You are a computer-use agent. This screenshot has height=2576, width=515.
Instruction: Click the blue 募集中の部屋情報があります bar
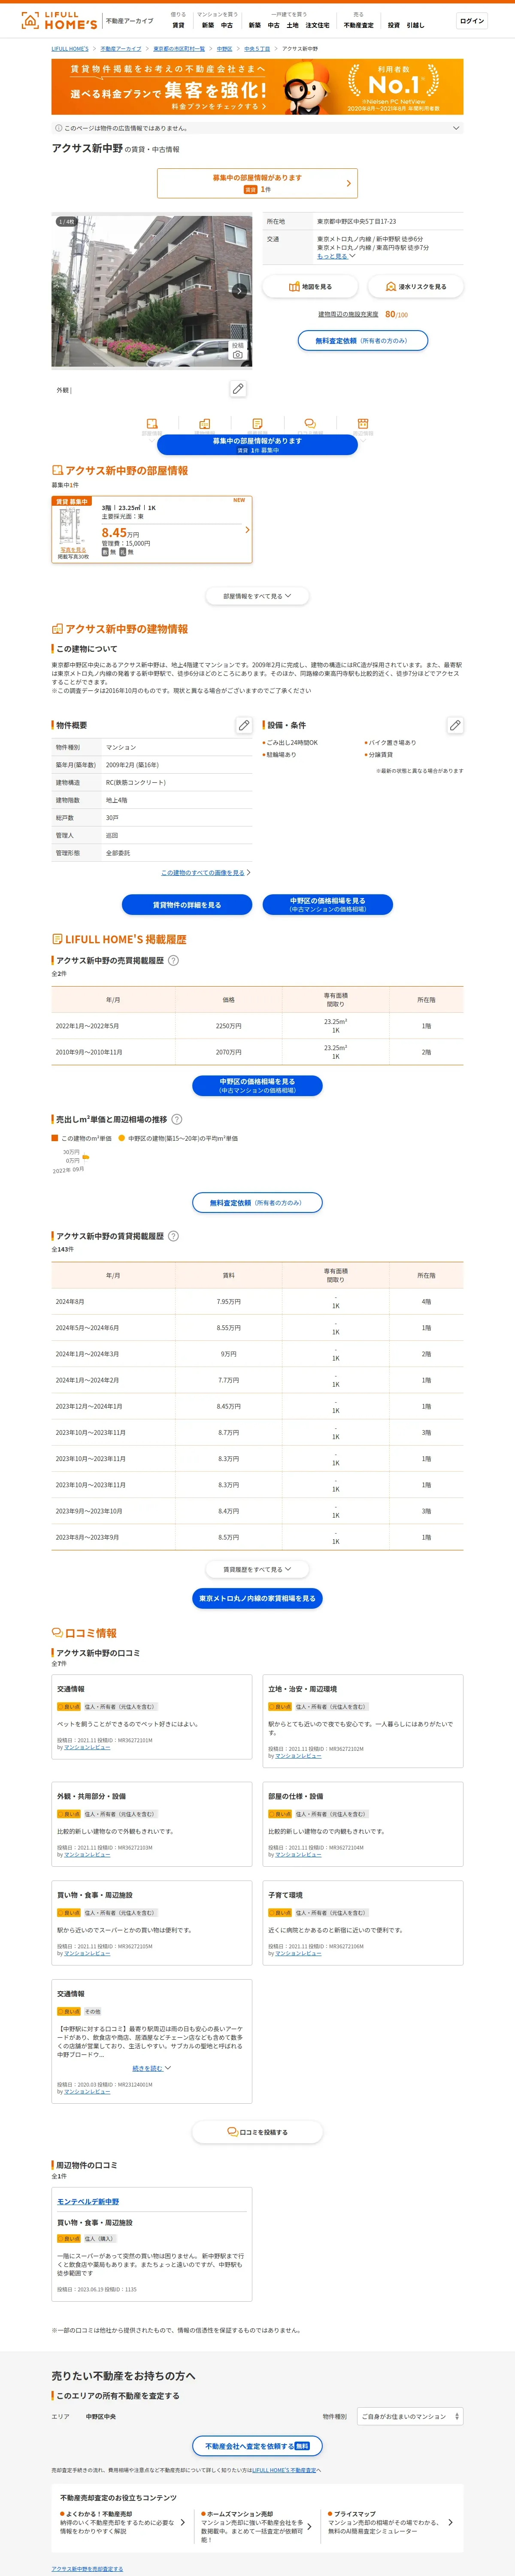[257, 445]
